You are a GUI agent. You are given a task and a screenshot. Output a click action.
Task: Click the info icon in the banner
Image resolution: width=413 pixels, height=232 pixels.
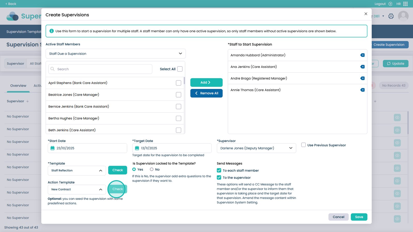[x=51, y=31]
